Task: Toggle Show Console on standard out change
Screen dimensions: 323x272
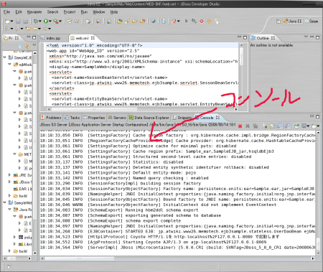Action: click(280, 126)
